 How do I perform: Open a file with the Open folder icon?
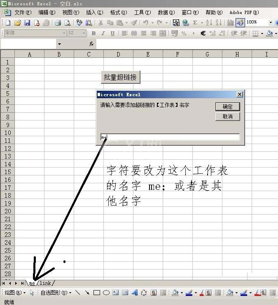(x=17, y=23)
